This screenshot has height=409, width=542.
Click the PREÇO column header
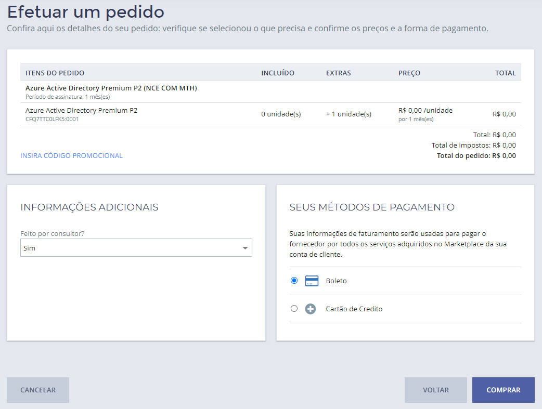click(409, 73)
